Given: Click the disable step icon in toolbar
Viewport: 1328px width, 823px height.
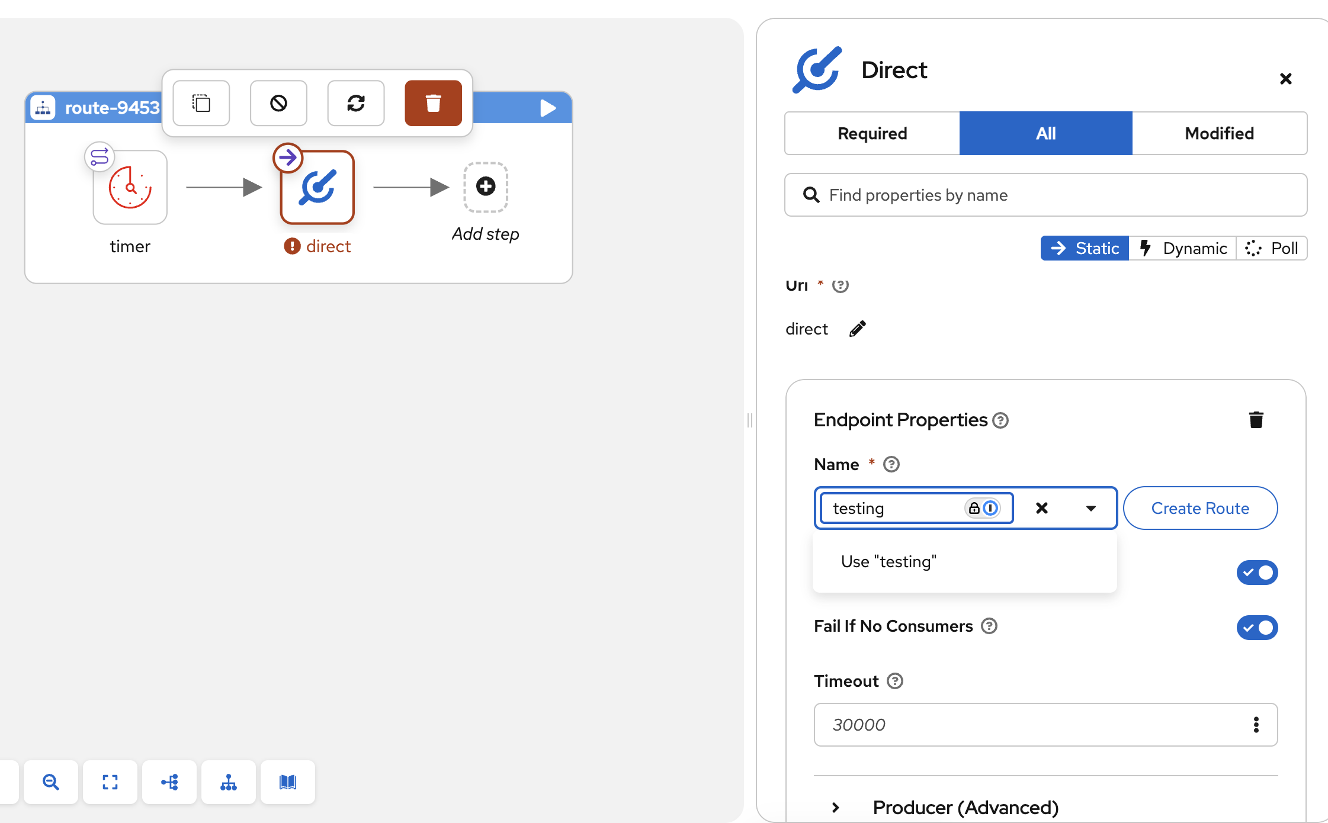Looking at the screenshot, I should pos(278,104).
